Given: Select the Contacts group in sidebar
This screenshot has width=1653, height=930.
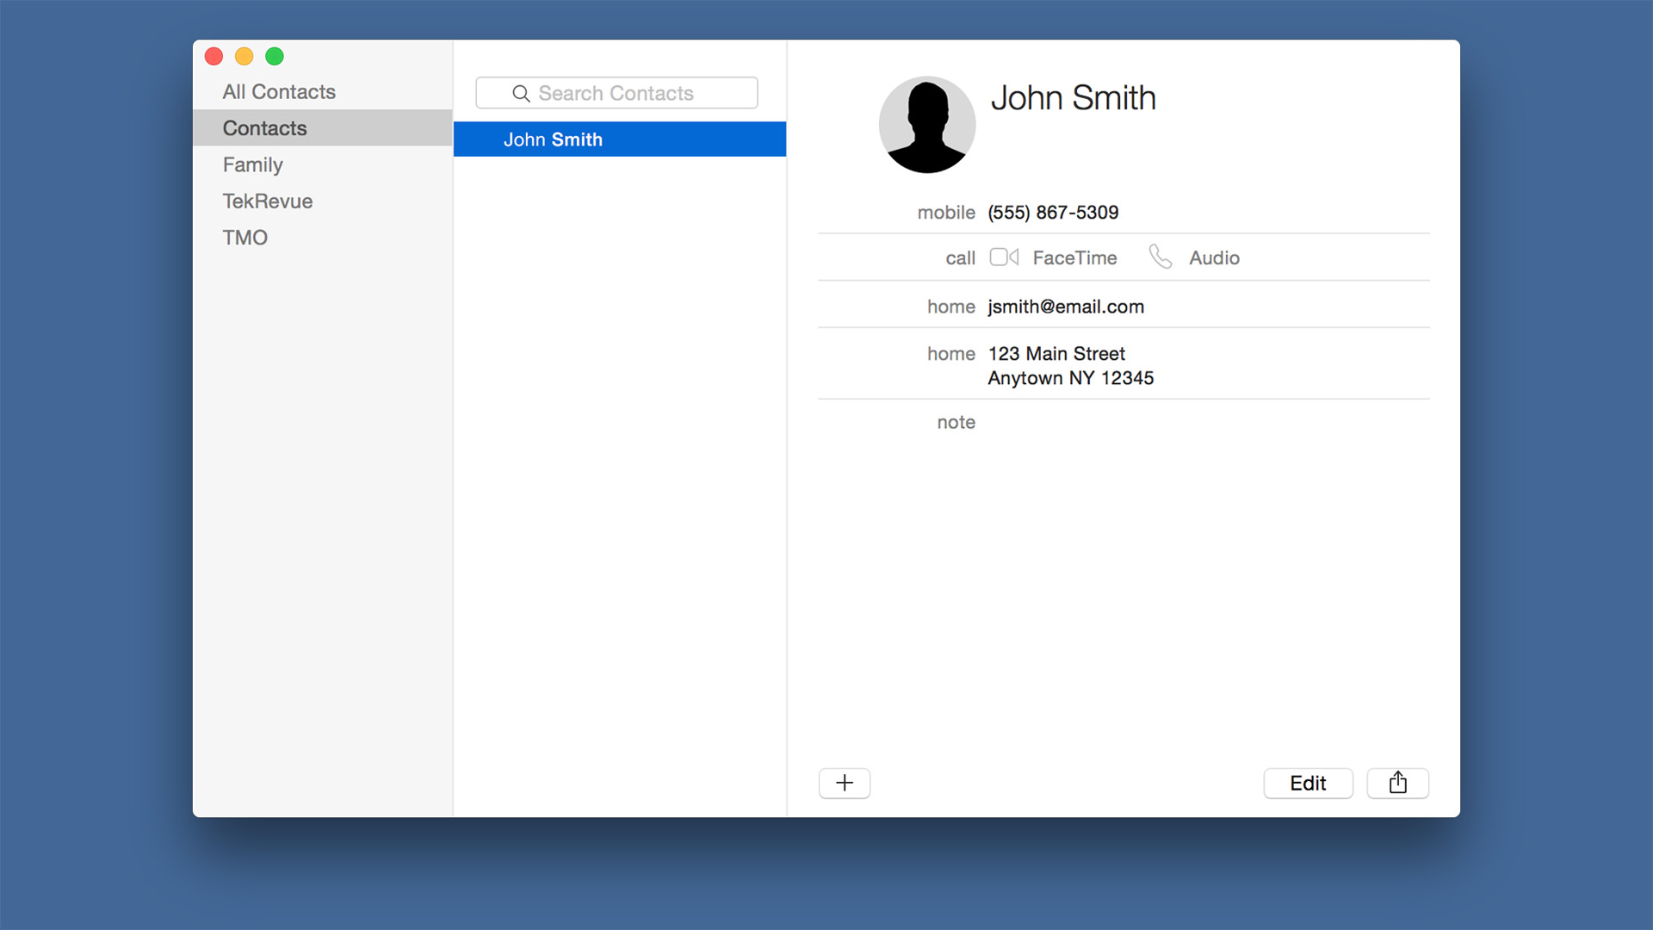Looking at the screenshot, I should (x=323, y=127).
